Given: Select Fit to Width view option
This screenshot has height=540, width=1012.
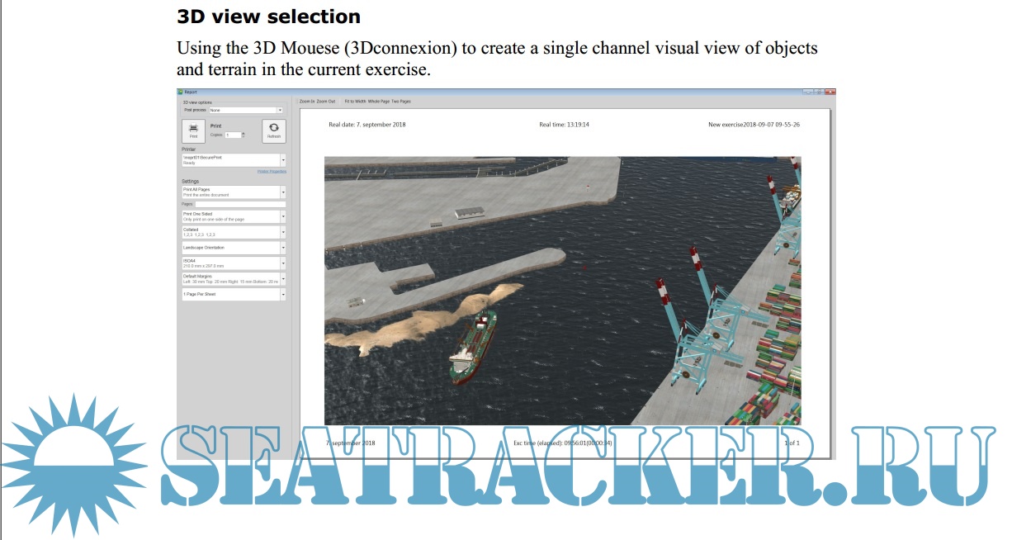Looking at the screenshot, I should tap(355, 101).
